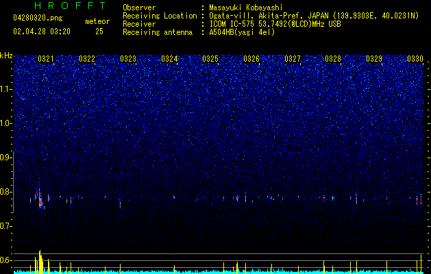This screenshot has height=274, width=431.
Task: Click the date stamp 02.04.28 03:20
Action: [42, 32]
